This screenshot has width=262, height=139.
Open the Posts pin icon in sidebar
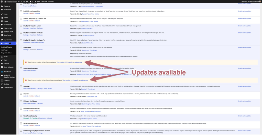tap(2, 14)
